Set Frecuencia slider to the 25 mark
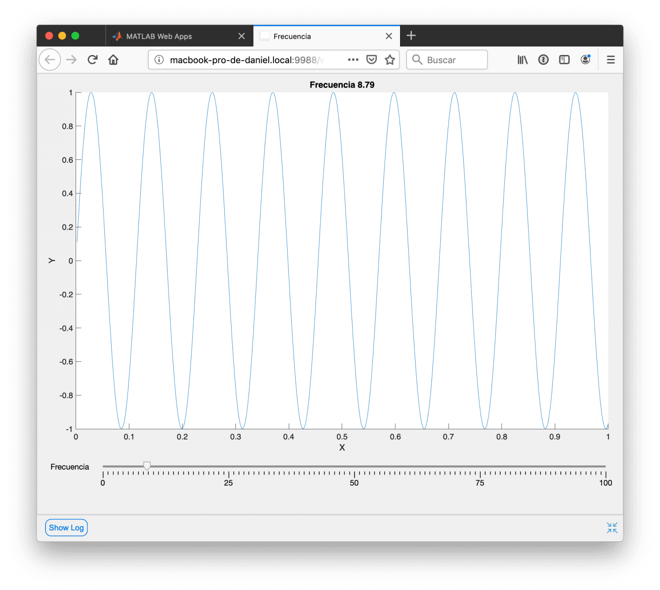Image resolution: width=660 pixels, height=590 pixels. click(x=229, y=466)
